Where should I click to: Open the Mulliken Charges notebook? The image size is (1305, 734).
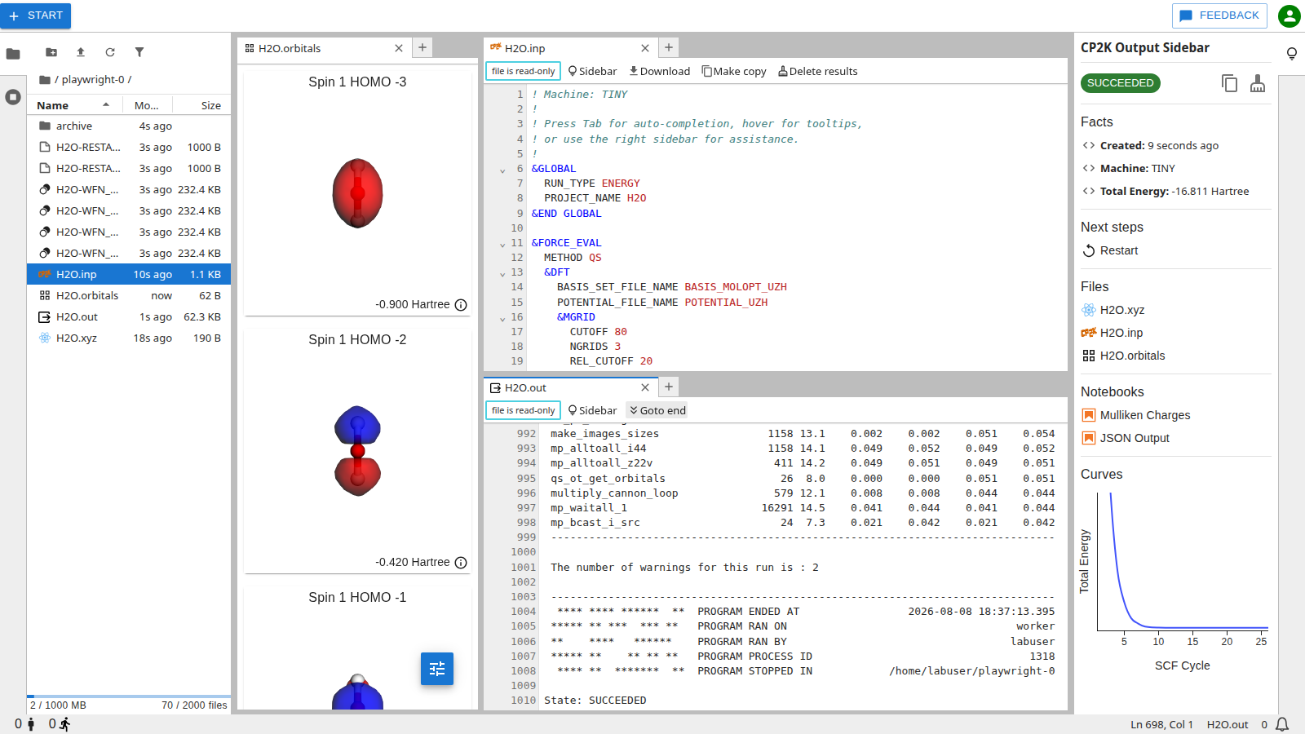pyautogui.click(x=1136, y=415)
